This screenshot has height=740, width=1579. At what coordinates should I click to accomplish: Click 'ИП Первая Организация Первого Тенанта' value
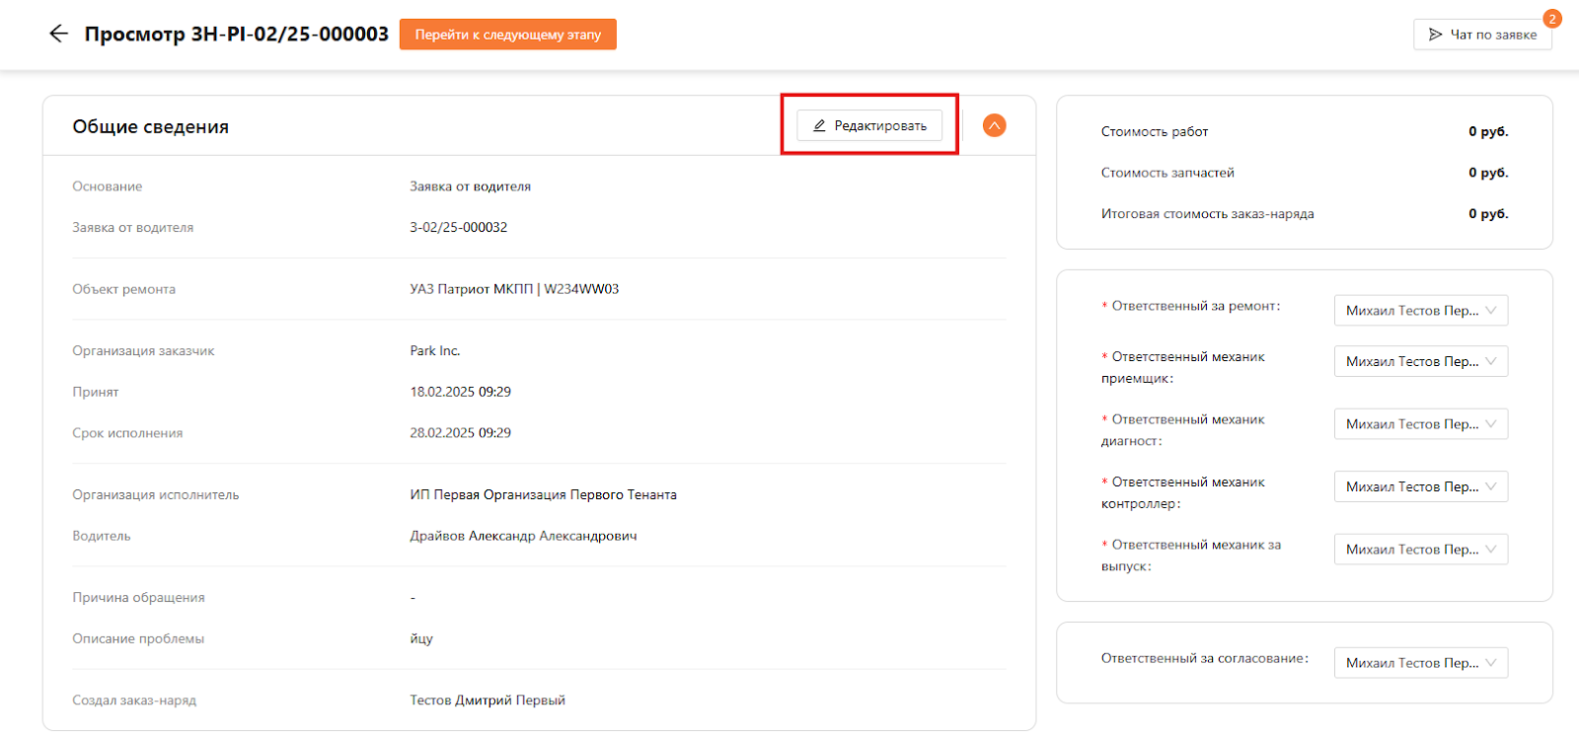[543, 494]
